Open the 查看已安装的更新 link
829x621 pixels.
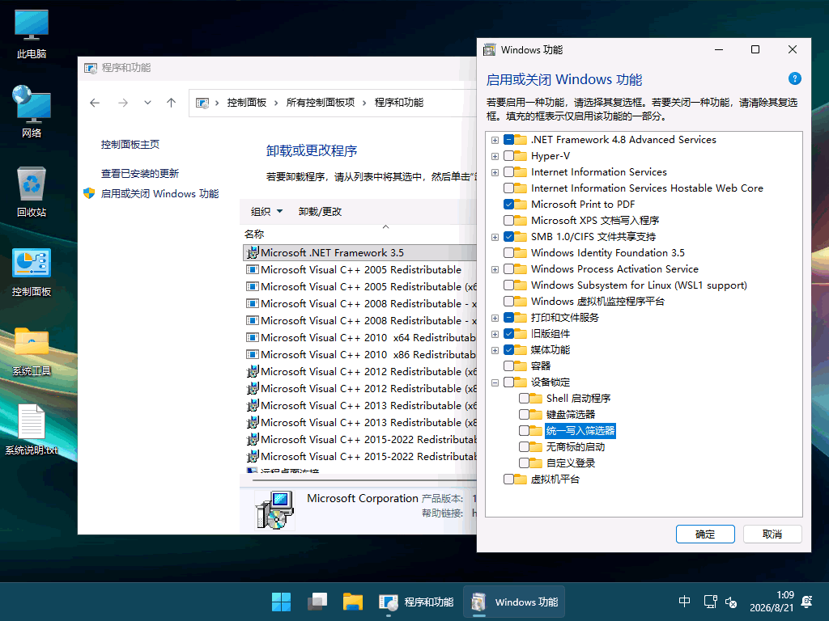point(139,173)
